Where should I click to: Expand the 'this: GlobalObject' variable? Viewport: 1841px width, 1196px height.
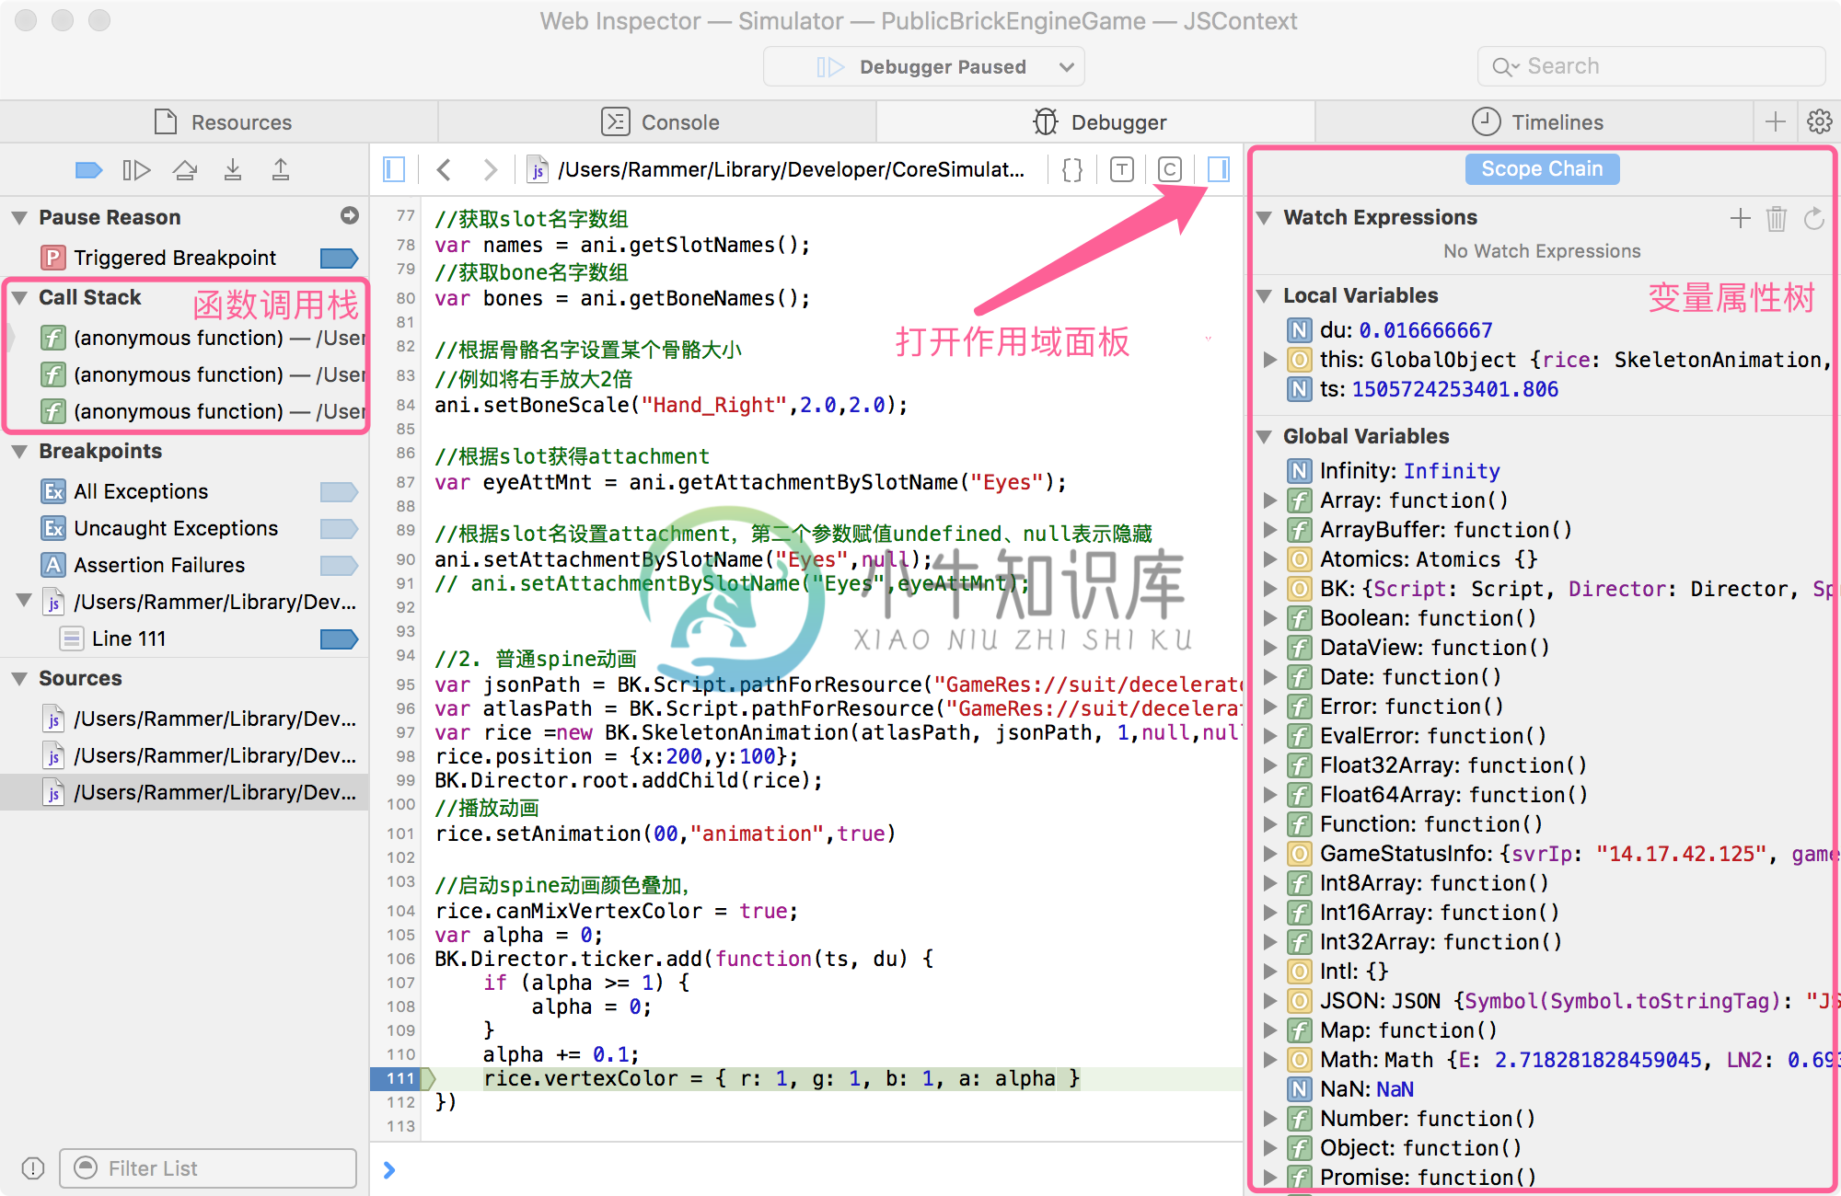click(1270, 360)
